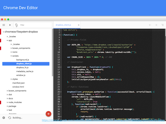Open metadata_cache.js file

tap(25, 71)
